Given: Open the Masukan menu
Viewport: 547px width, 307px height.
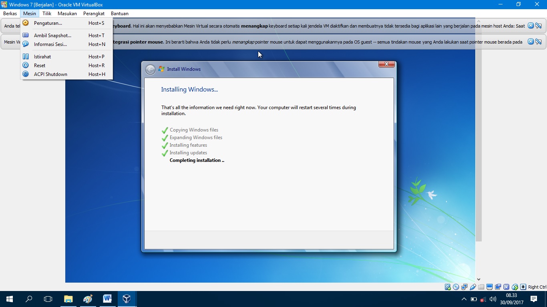Looking at the screenshot, I should click(x=67, y=14).
